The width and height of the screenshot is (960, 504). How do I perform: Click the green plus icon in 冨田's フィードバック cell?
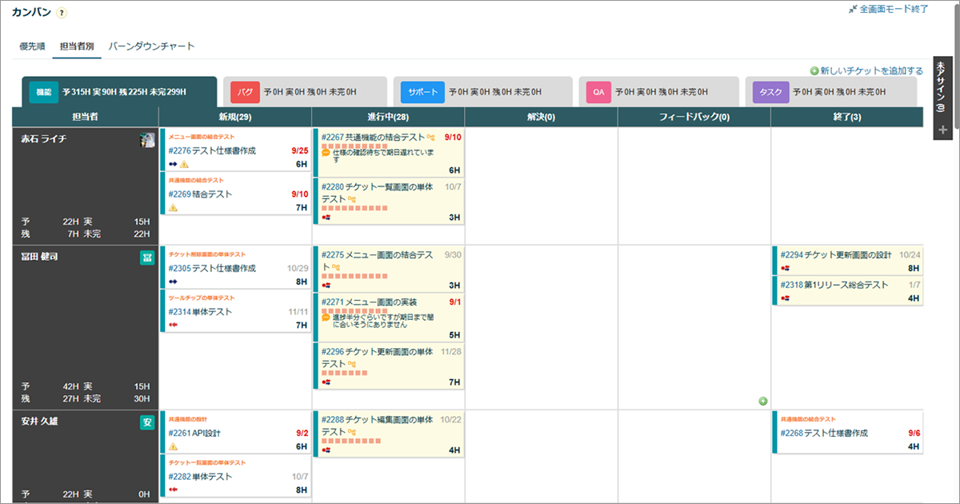click(x=762, y=401)
